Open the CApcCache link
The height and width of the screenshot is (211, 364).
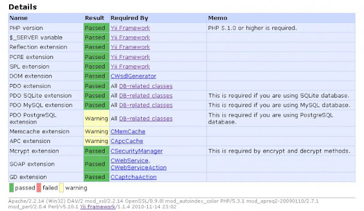127,141
